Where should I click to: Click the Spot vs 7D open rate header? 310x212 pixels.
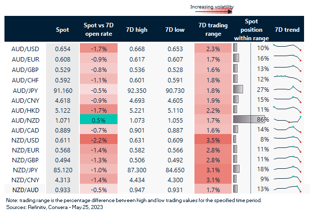point(98,30)
